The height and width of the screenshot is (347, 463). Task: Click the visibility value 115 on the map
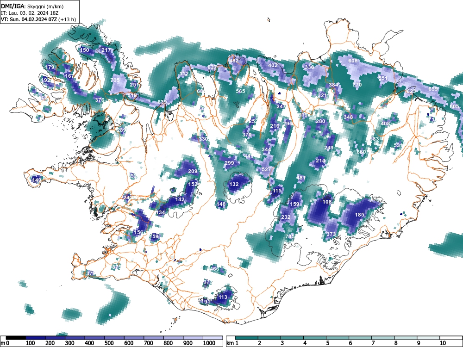[277, 191]
